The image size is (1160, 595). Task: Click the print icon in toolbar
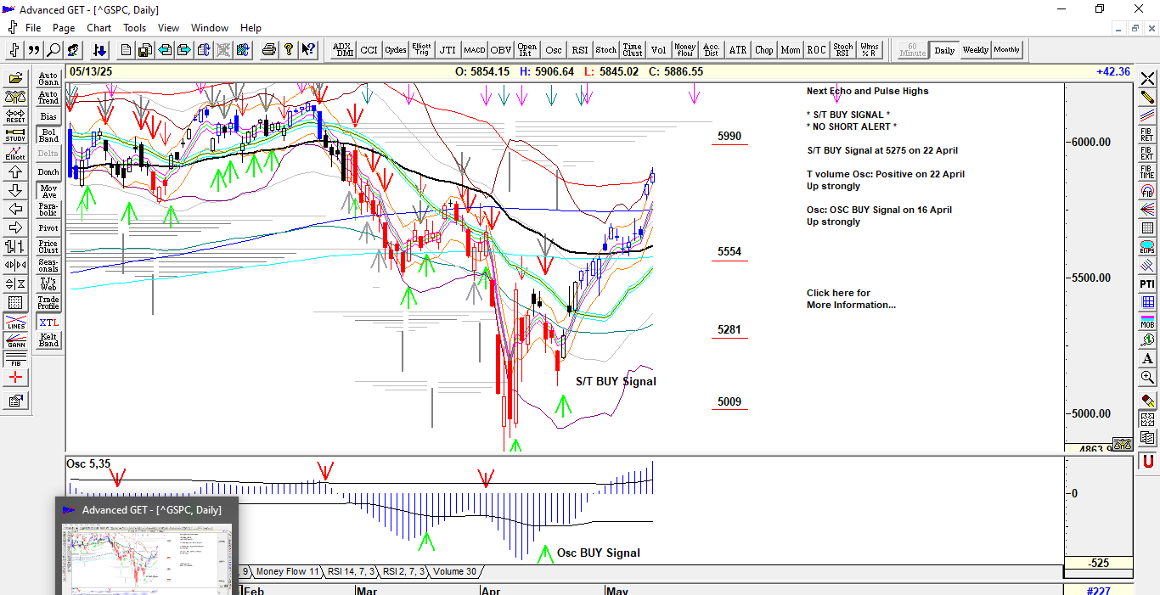point(269,50)
